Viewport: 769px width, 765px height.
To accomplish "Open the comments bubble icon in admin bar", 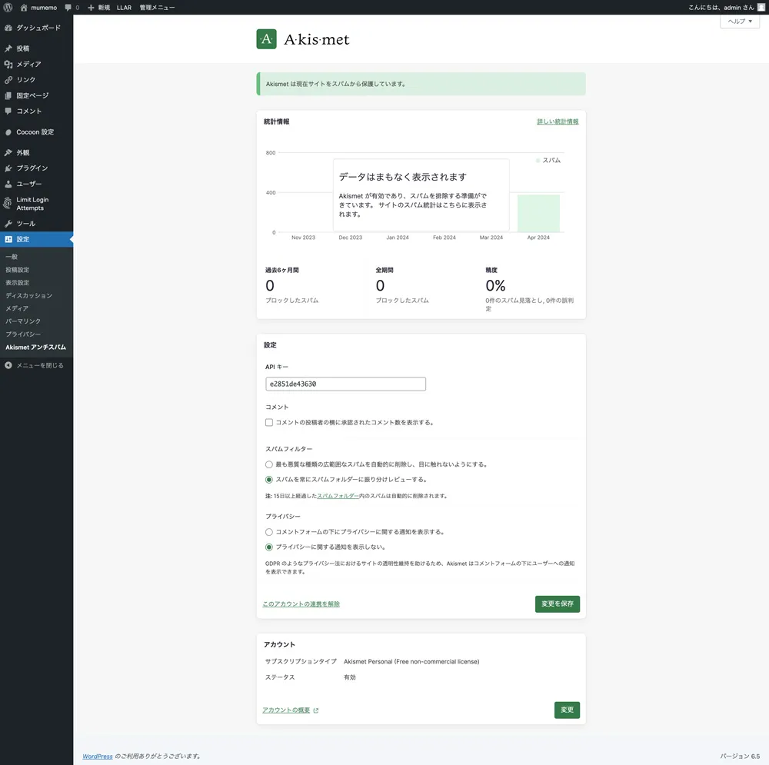I will point(68,7).
